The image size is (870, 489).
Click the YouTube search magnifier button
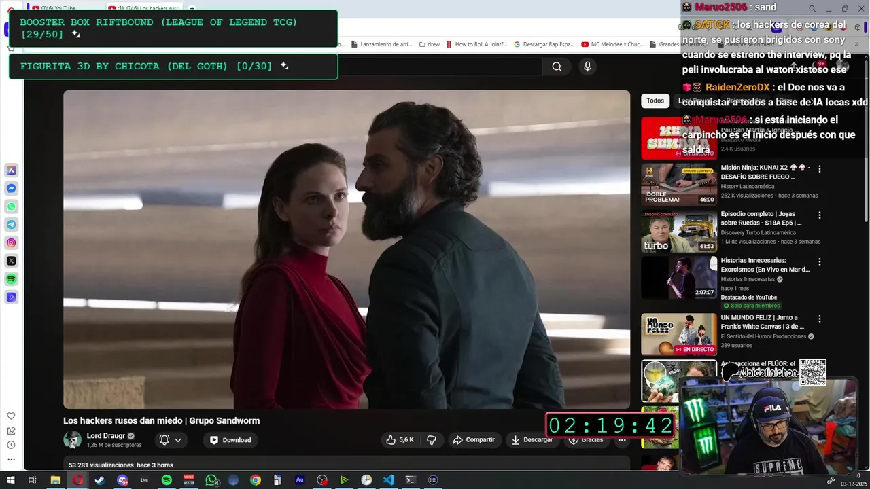click(557, 67)
